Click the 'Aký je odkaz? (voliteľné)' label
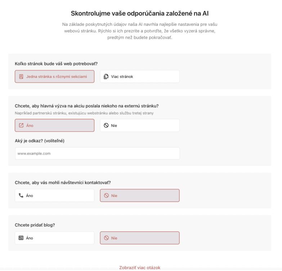This screenshot has height=271, width=282. [x=40, y=141]
